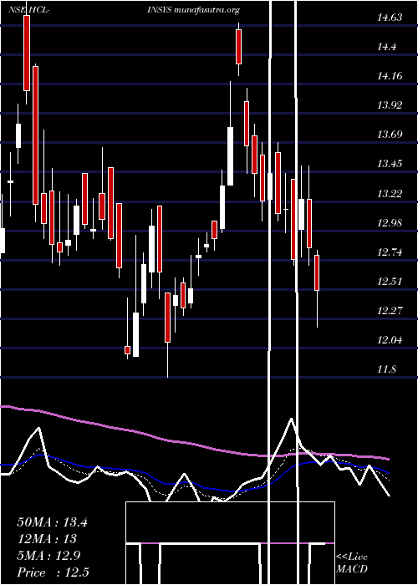The height and width of the screenshot is (585, 418).
Task: Click the 13.69 price axis label
Action: (x=390, y=135)
